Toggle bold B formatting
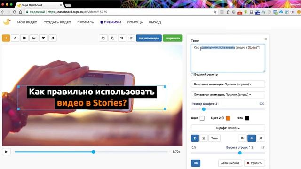The width and height of the screenshot is (301, 169). tap(195, 138)
